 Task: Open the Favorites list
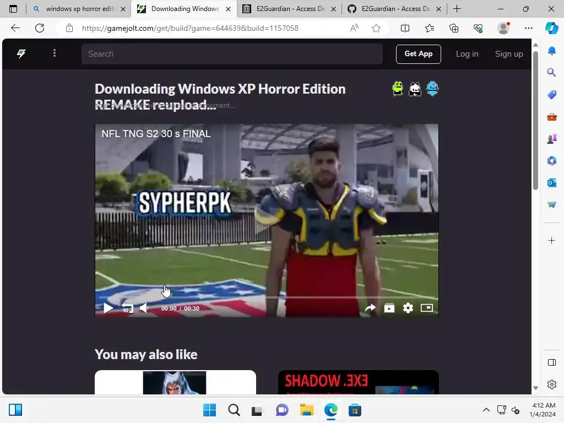430,28
